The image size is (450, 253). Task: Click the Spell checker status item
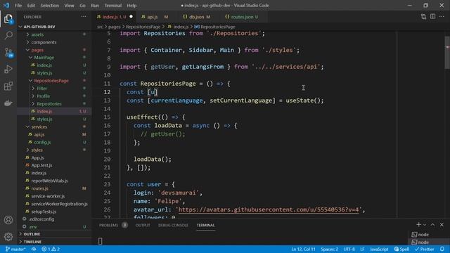(401, 249)
